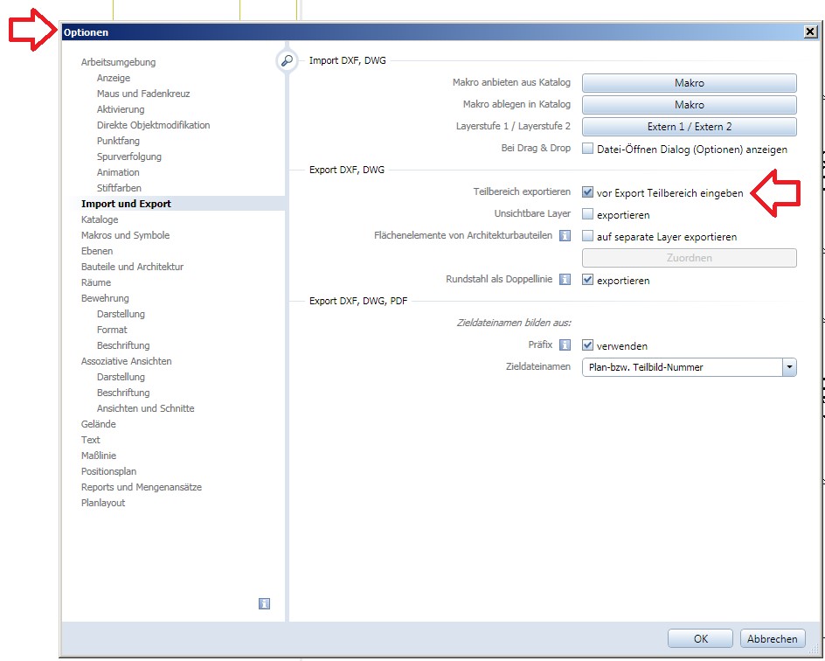Screen dimensions: 825x661
Task: Select Maus und Fadenkreuz settings
Action: click(x=143, y=94)
